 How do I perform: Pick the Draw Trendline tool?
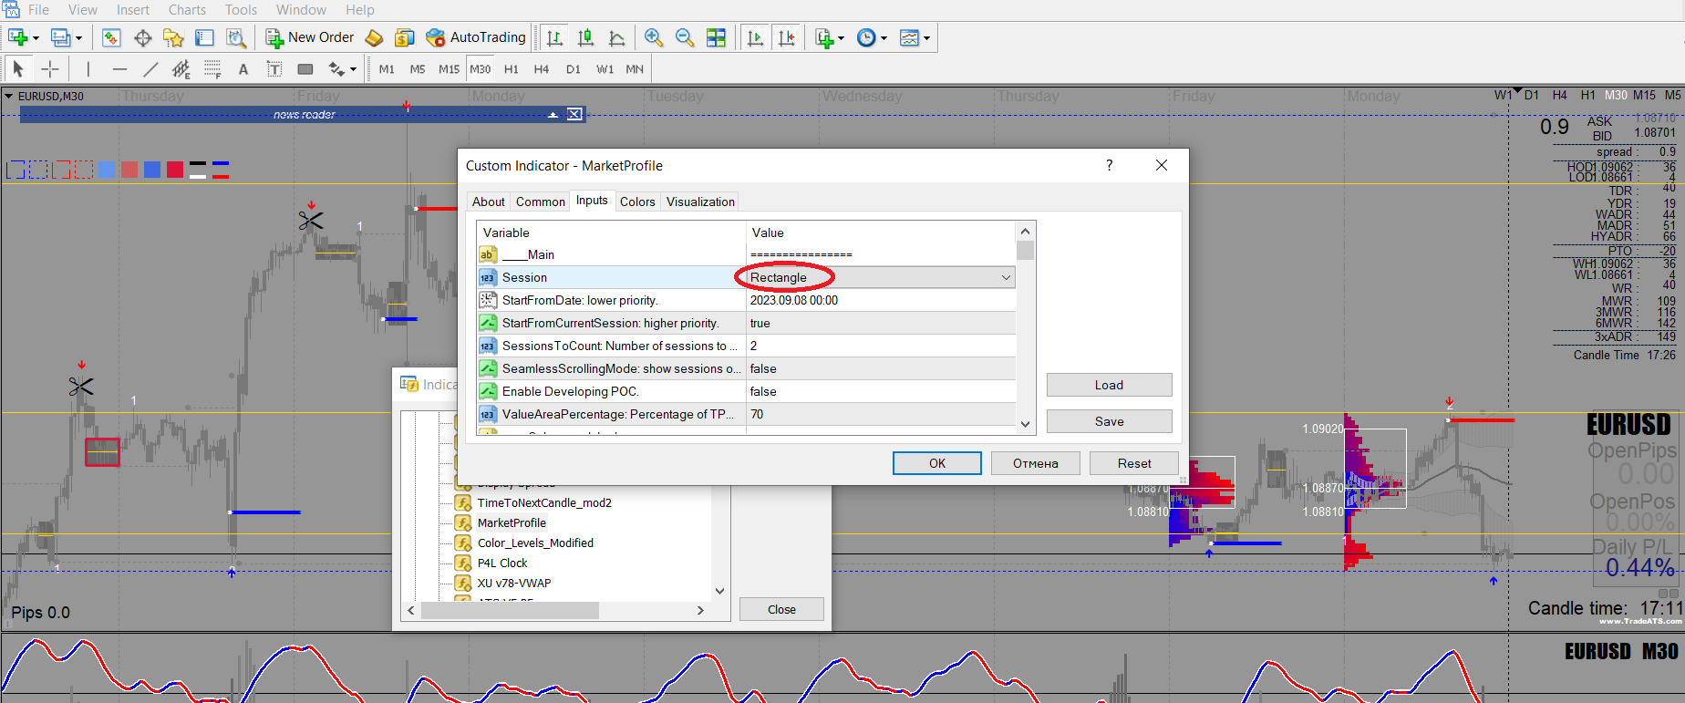150,69
